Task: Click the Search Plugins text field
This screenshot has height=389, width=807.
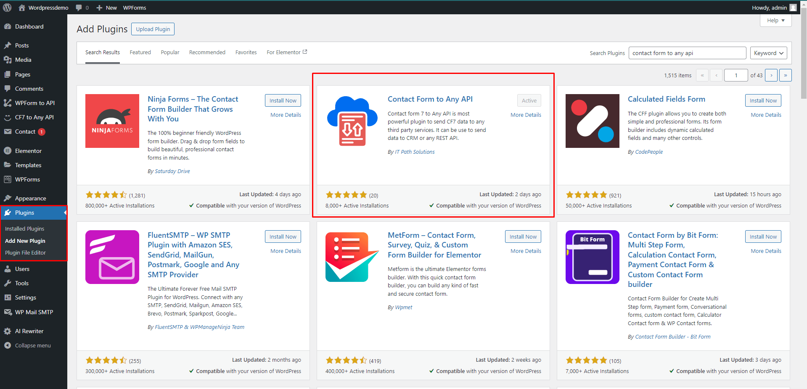Action: (687, 53)
